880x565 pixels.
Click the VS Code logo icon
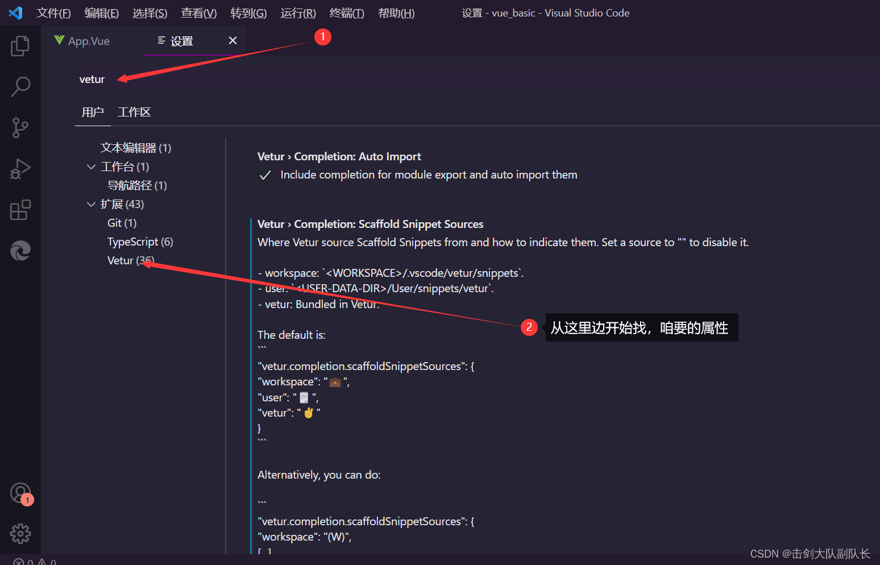click(x=16, y=13)
